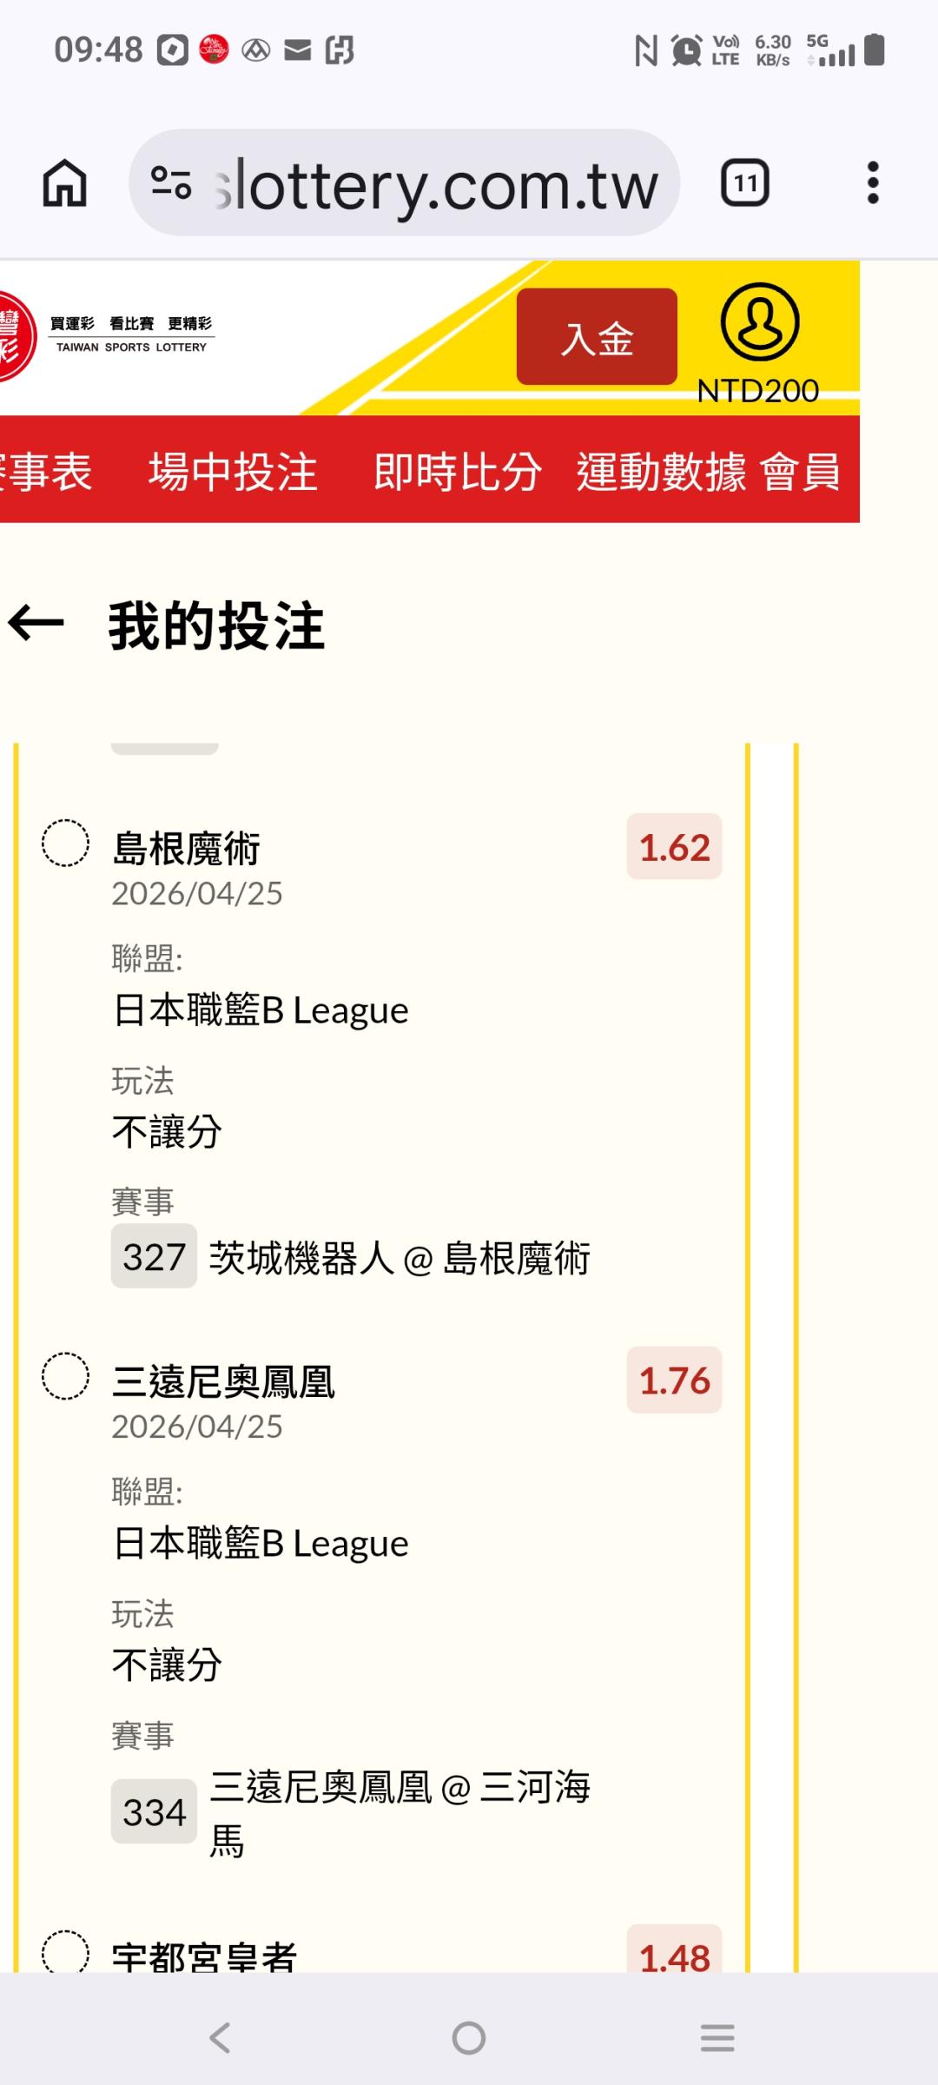This screenshot has width=938, height=2085.
Task: Tap the back arrow beside 我的投注
Action: point(36,624)
